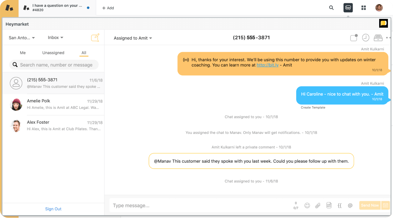Image resolution: width=393 pixels, height=218 pixels.
Task: Open templates icon in message composer
Action: [x=329, y=206]
